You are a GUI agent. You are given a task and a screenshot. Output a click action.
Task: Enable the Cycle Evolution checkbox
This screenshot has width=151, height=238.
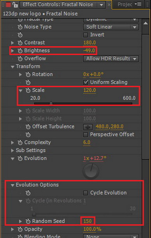[x=86, y=193]
